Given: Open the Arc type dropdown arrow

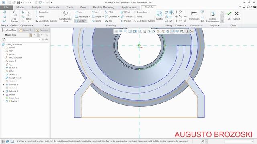Looking at the screenshot, I should coord(100,12).
